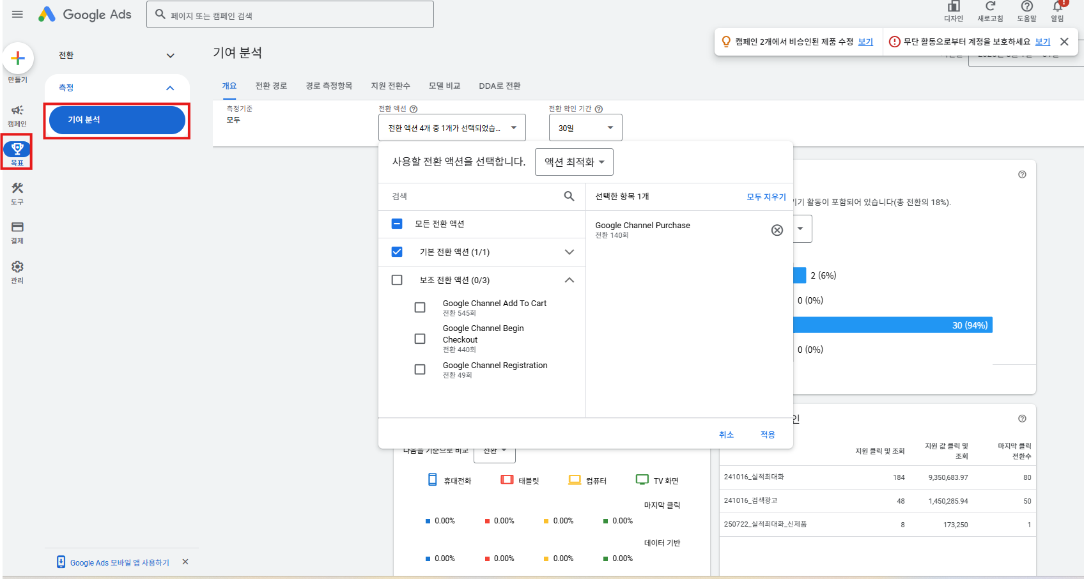
Task: Click the 2 (6%) small blue bar
Action: pos(800,275)
